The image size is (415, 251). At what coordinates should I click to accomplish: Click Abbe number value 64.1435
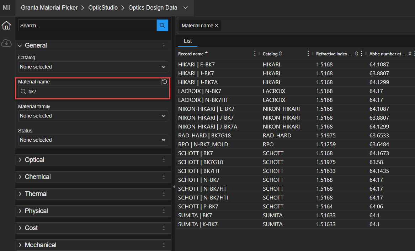[379, 171]
